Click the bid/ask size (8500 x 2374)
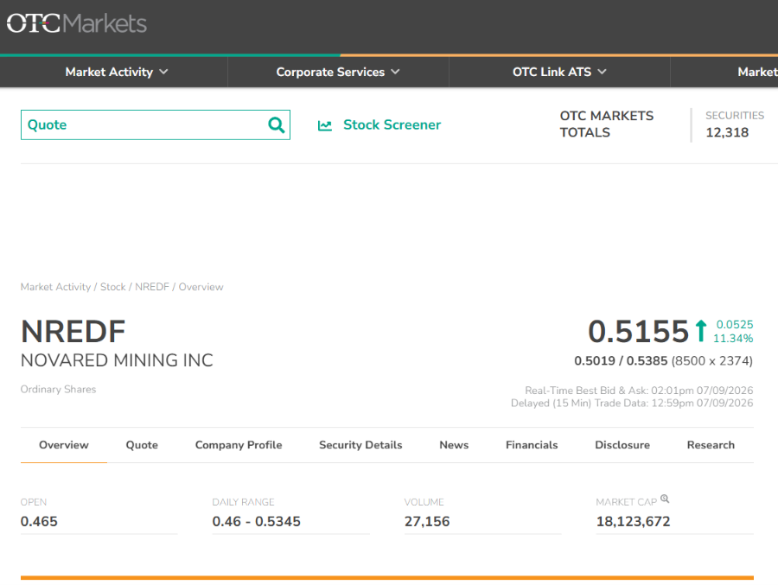This screenshot has height=585, width=778. point(712,360)
